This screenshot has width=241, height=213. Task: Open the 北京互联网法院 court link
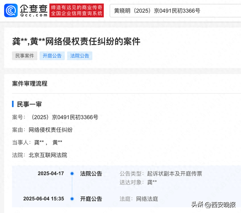click(x=48, y=155)
